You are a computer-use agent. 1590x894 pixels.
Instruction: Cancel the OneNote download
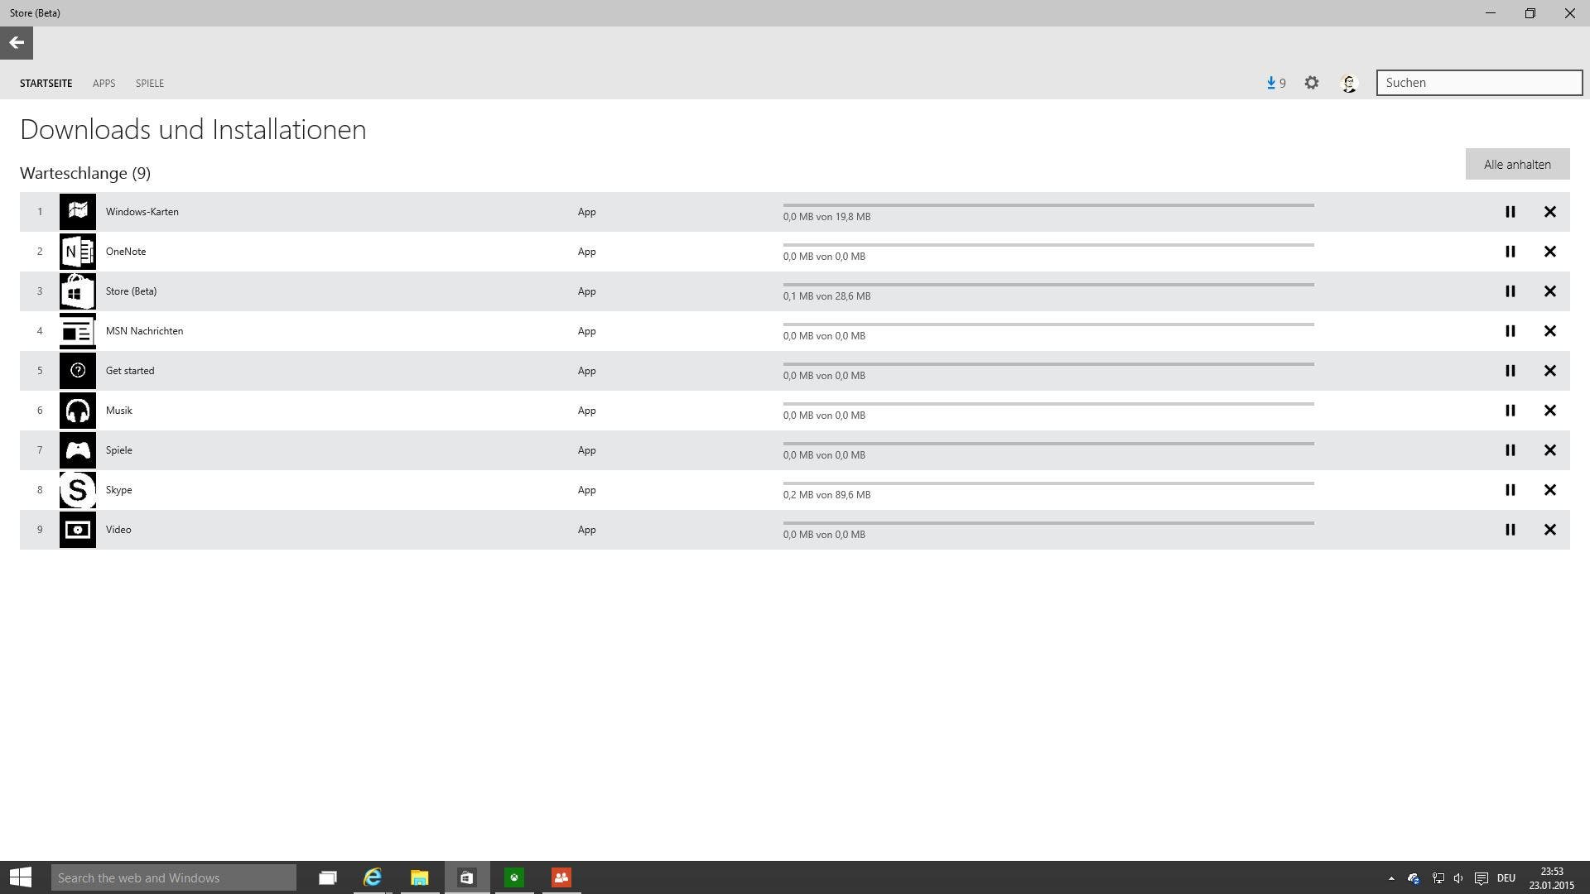pyautogui.click(x=1550, y=252)
